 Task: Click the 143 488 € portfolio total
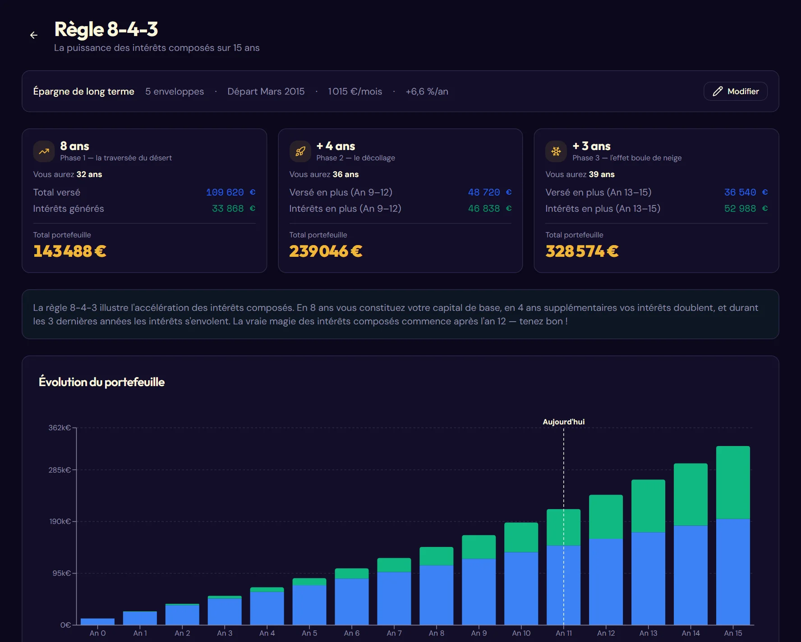click(x=70, y=251)
